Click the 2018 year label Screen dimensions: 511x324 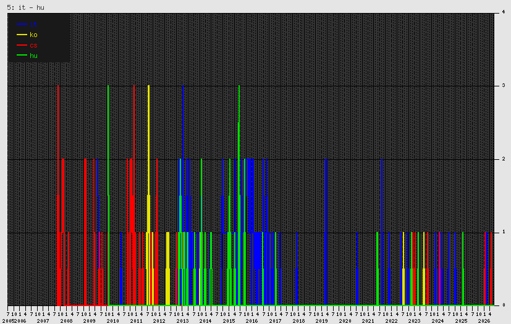[x=298, y=321]
